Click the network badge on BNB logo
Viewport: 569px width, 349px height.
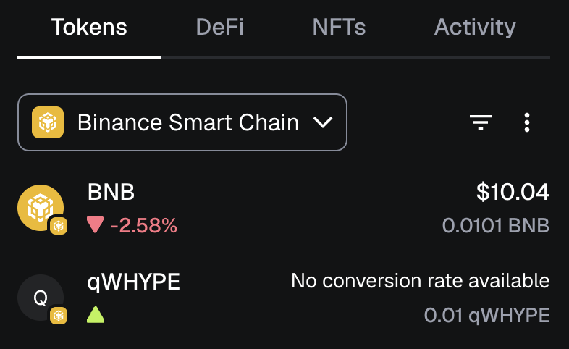59,226
